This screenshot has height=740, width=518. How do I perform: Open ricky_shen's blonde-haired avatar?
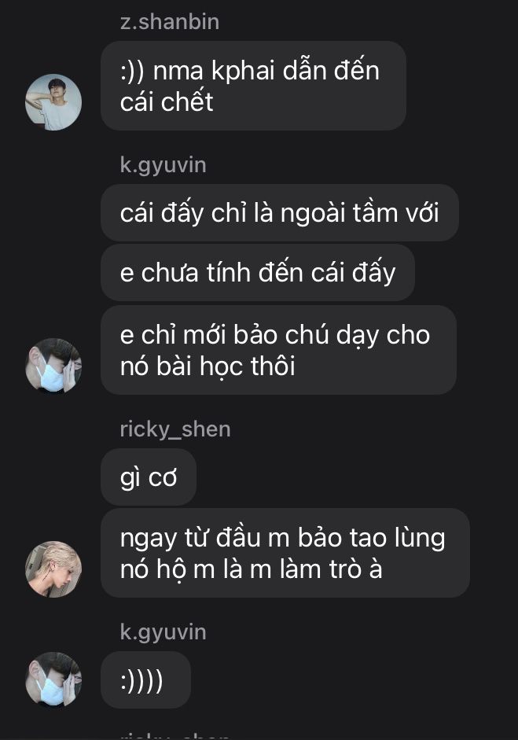[x=53, y=569]
